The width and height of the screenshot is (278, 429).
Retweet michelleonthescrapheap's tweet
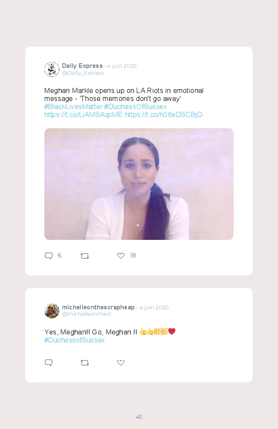(84, 363)
